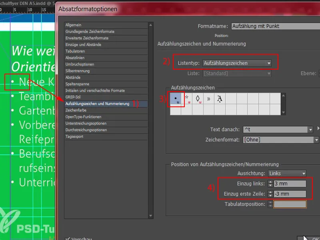This screenshot has height=240, width=320.
Task: Select the diamond bullet glyph
Action: pyautogui.click(x=198, y=99)
